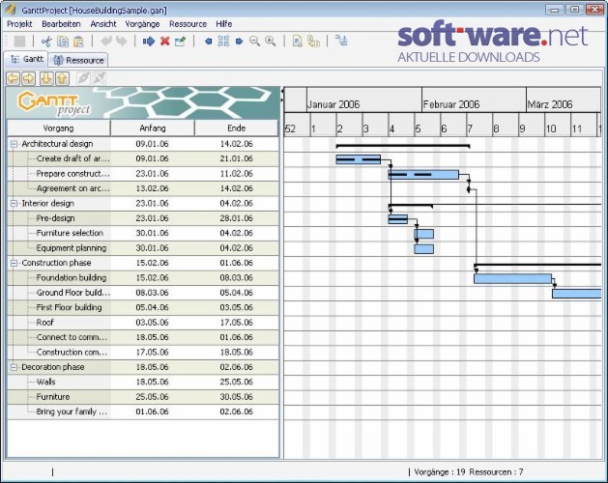Click the yellow Move Task Down arrow

tap(46, 78)
